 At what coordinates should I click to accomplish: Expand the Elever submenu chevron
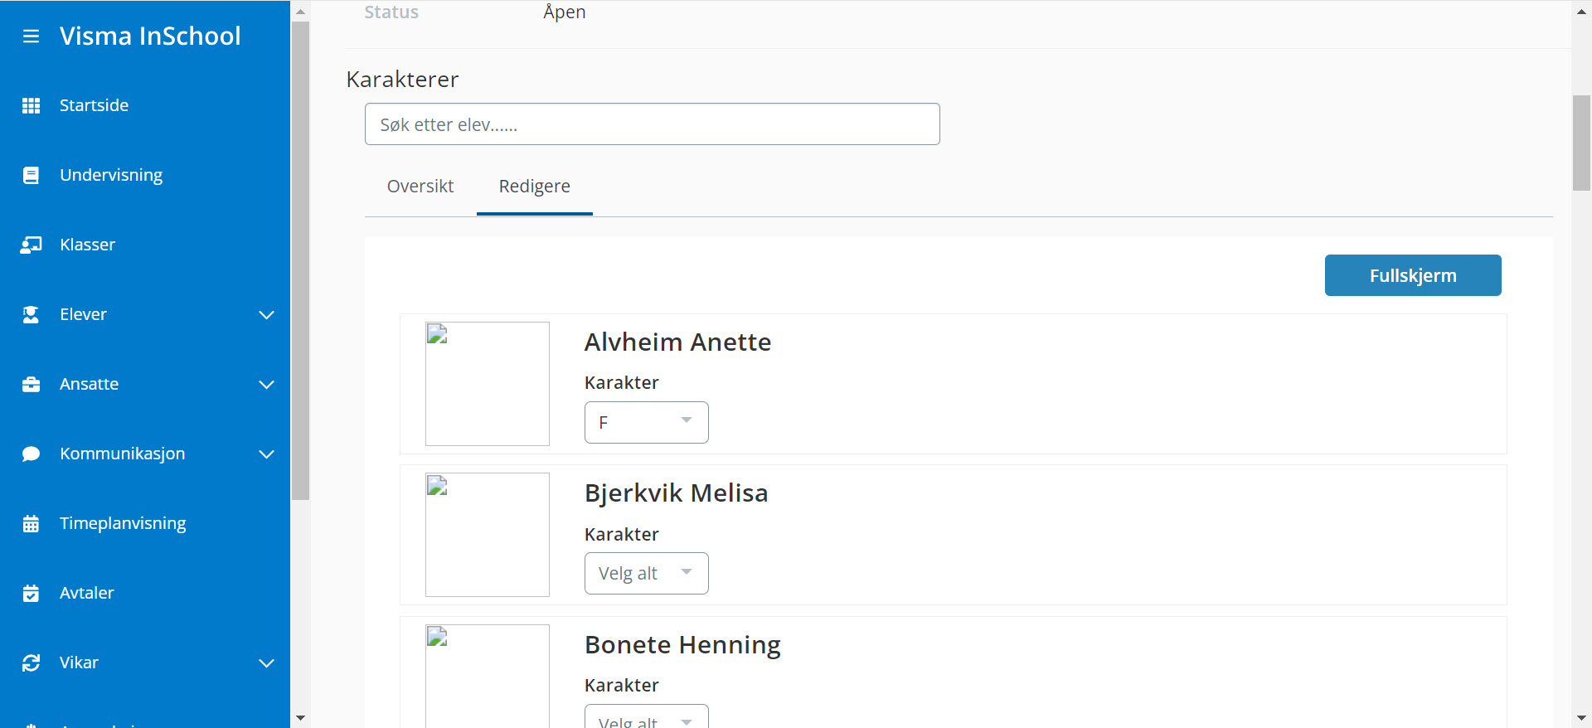coord(266,315)
